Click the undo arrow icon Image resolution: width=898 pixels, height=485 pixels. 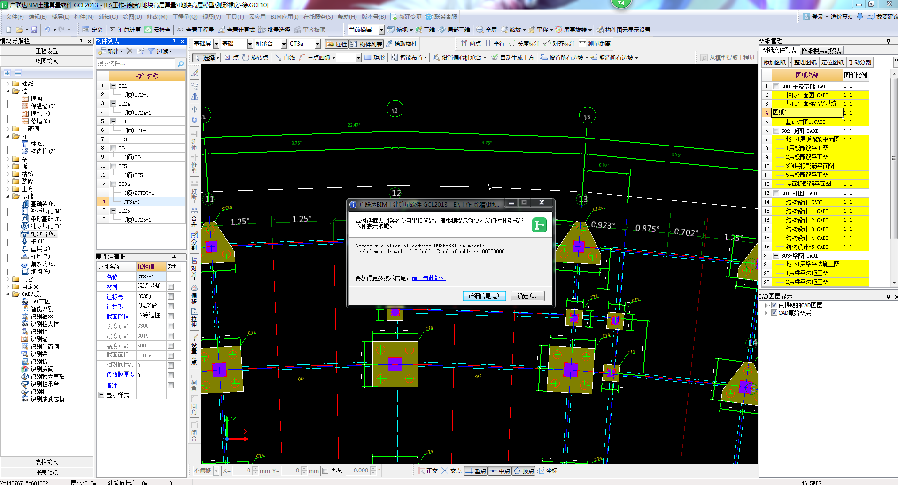[x=47, y=30]
